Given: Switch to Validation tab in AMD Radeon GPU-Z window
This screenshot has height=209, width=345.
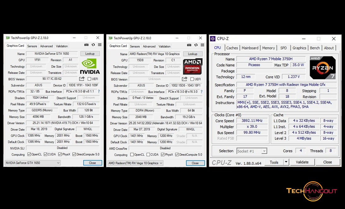Looking at the screenshot, I should point(164,46).
